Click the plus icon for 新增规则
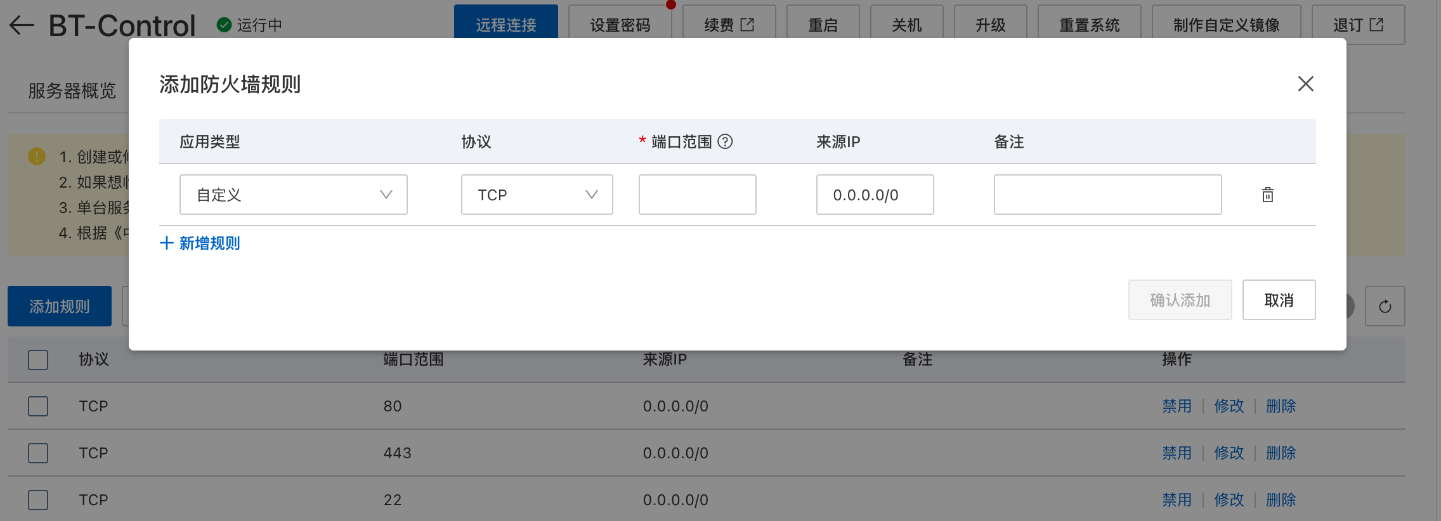 tap(167, 243)
